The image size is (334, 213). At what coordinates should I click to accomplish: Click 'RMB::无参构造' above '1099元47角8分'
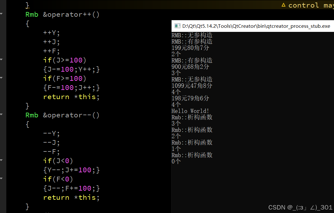(192, 79)
